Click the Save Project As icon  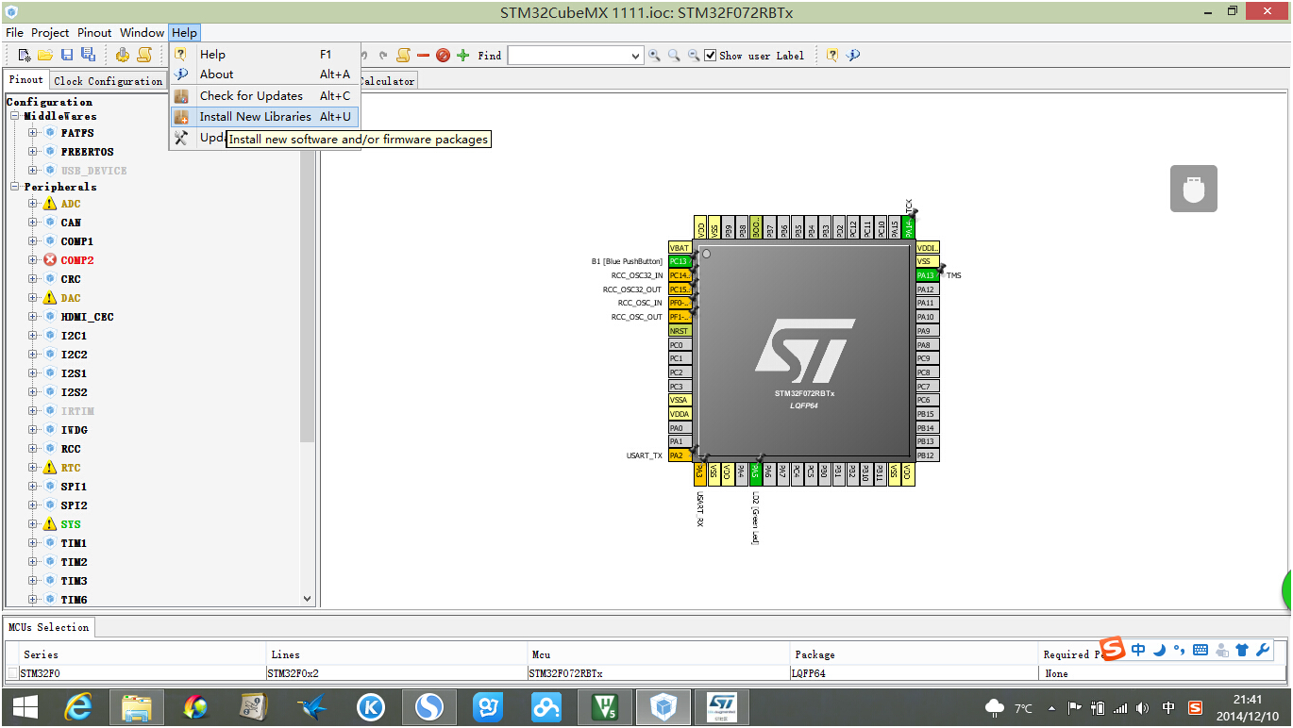point(88,56)
